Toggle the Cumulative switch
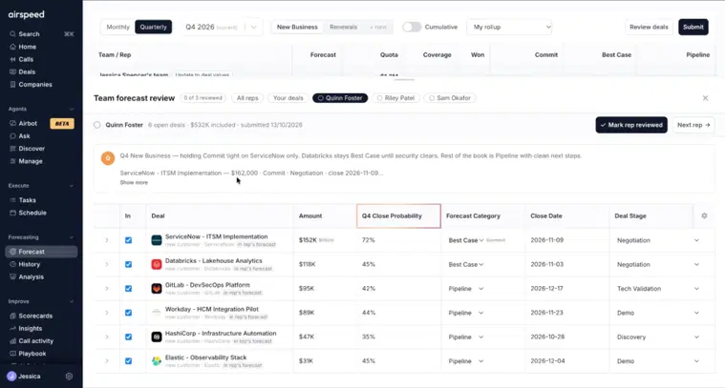 (x=412, y=27)
